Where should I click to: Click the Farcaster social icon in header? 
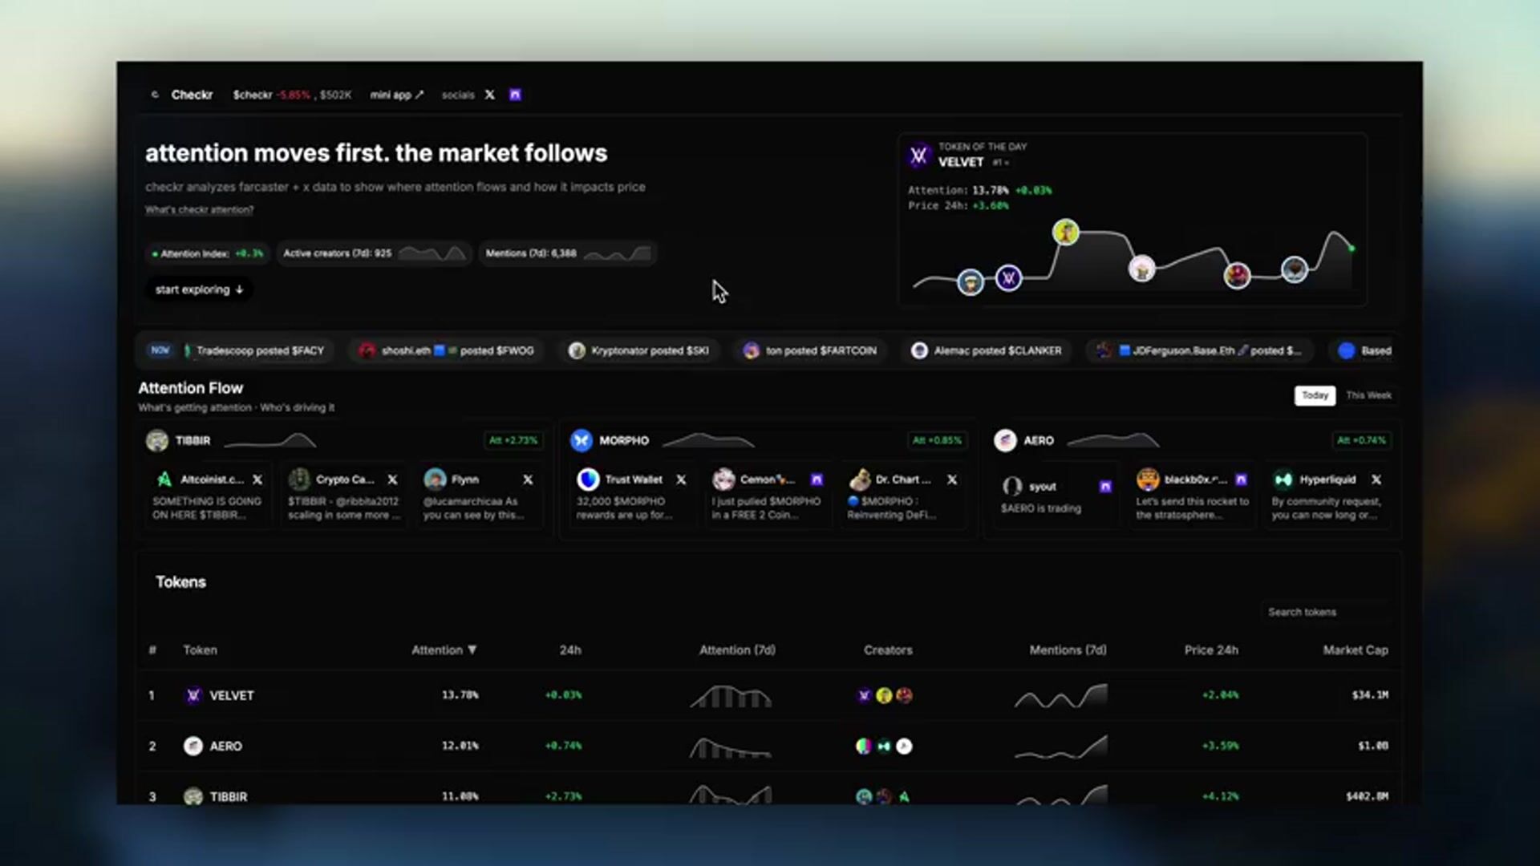[x=515, y=95]
